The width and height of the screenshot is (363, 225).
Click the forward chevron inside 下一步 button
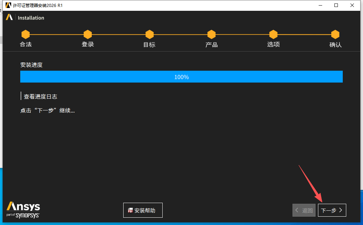coord(341,210)
